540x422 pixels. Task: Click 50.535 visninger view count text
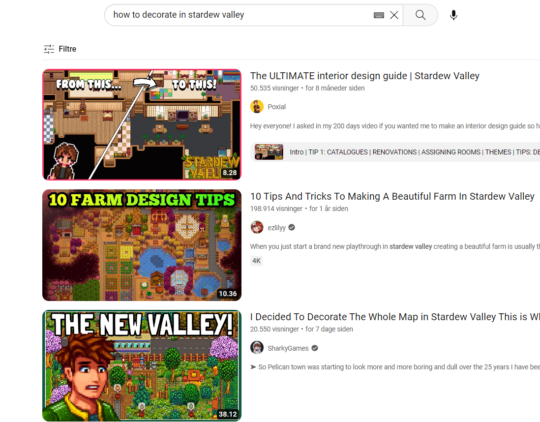(274, 88)
